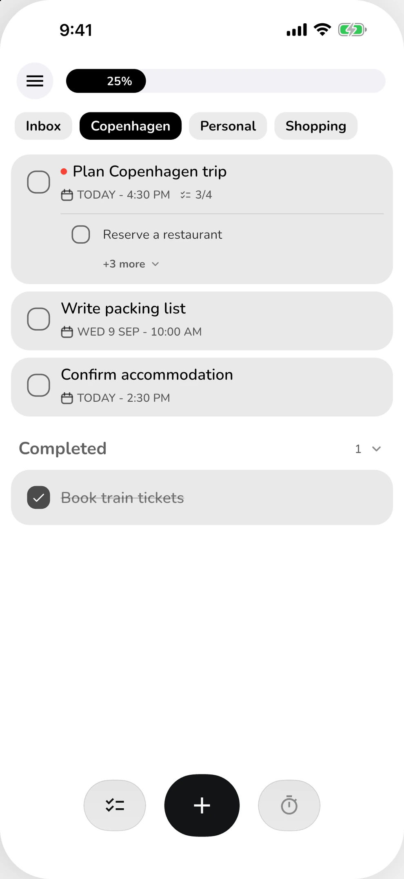Viewport: 404px width, 879px height.
Task: Click the subtask count icon showing 3/4
Action: [186, 195]
